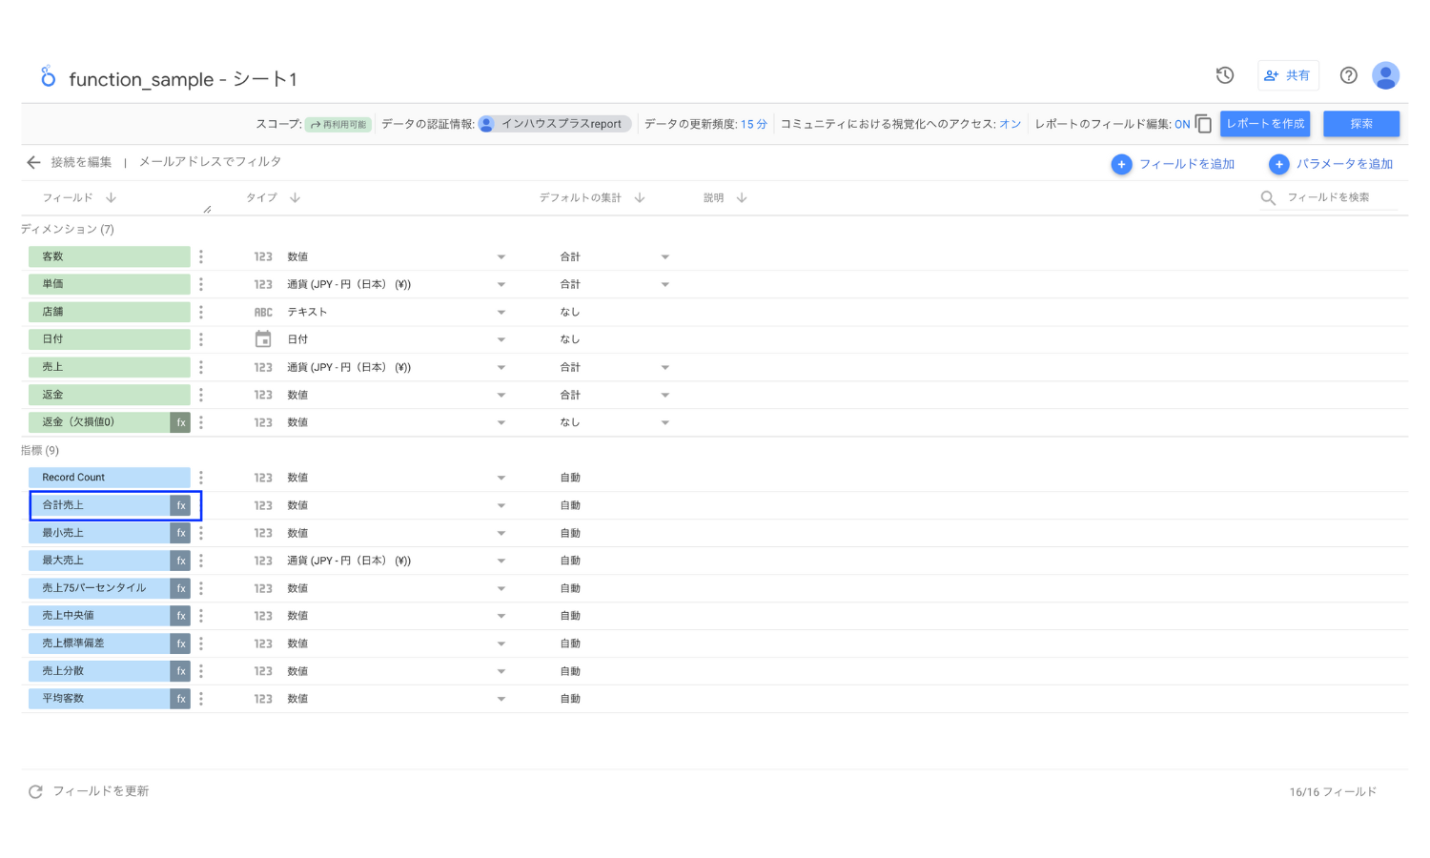
Task: Click the calendar icon on the 日付 field
Action: point(263,338)
